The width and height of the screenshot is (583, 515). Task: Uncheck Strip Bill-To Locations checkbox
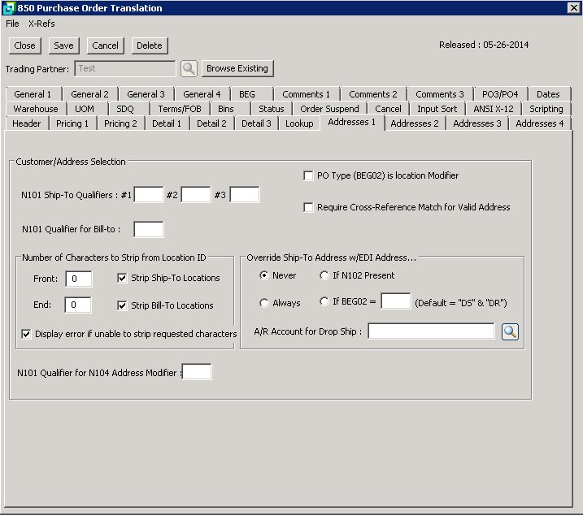tap(123, 305)
